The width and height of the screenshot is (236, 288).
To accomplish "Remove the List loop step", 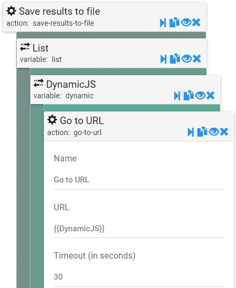I will 197,59.
